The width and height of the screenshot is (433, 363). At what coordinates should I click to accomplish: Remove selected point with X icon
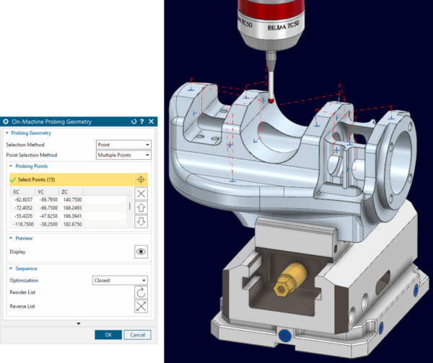point(141,193)
